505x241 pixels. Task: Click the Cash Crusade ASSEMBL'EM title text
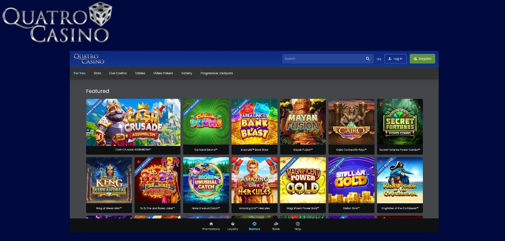click(x=133, y=150)
